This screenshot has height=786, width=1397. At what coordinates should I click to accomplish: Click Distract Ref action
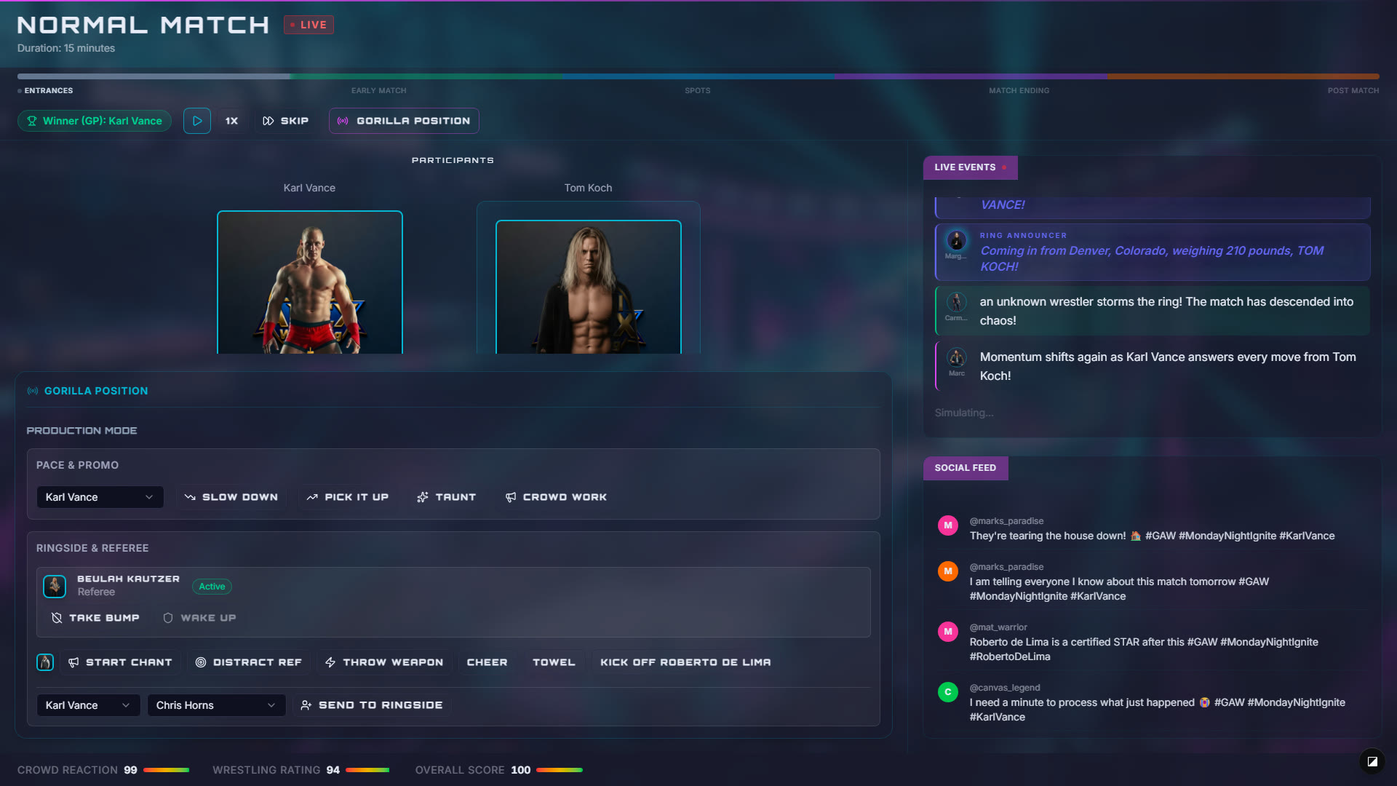pyautogui.click(x=249, y=662)
